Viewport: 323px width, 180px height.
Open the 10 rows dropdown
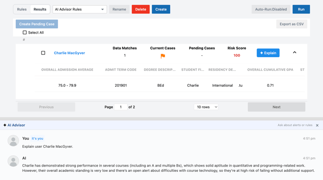pyautogui.click(x=206, y=107)
